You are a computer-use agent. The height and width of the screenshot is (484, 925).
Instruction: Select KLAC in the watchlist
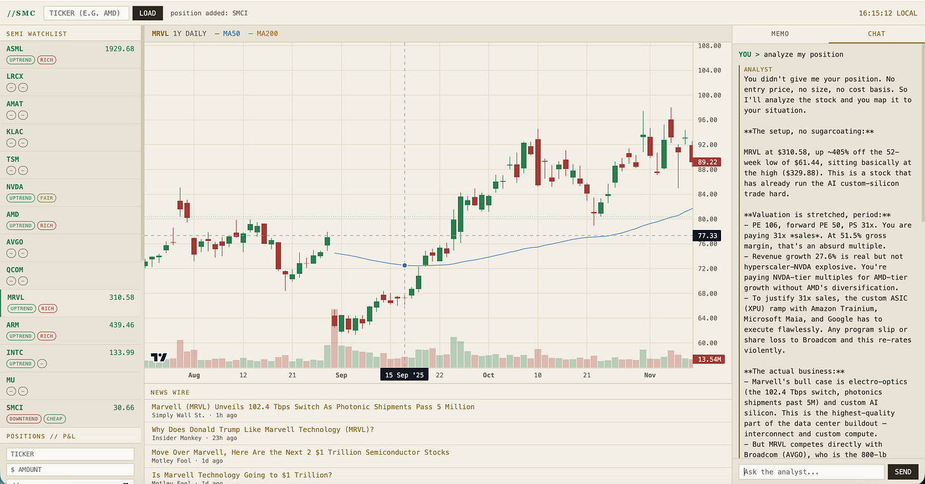[x=70, y=137]
